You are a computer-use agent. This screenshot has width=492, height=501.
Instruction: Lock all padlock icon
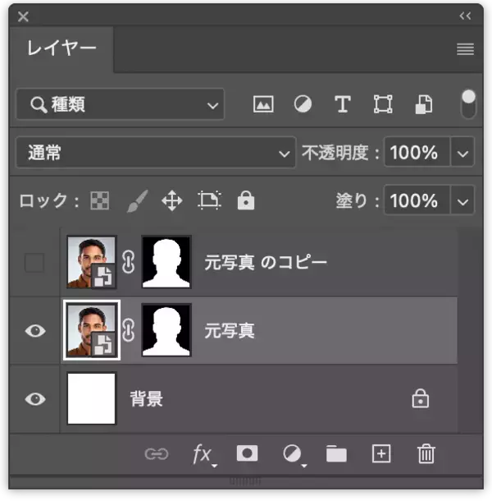pyautogui.click(x=246, y=200)
